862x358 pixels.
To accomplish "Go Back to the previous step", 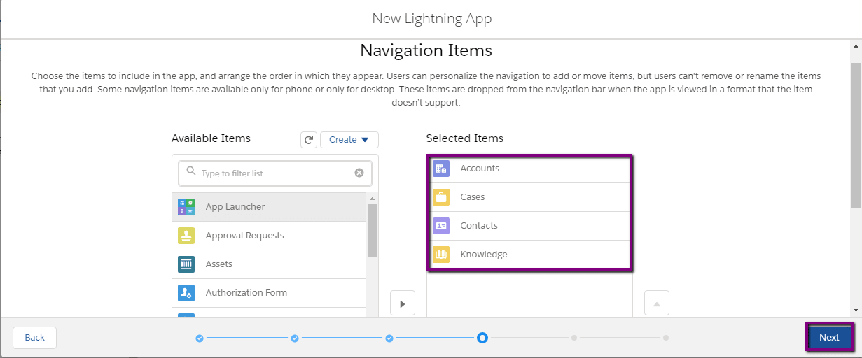I will pos(34,338).
